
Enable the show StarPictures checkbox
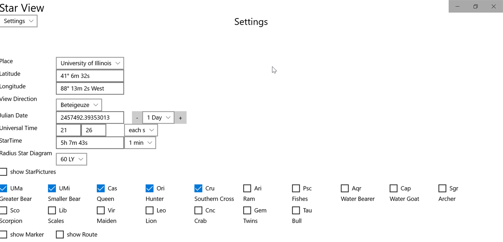(x=3, y=172)
